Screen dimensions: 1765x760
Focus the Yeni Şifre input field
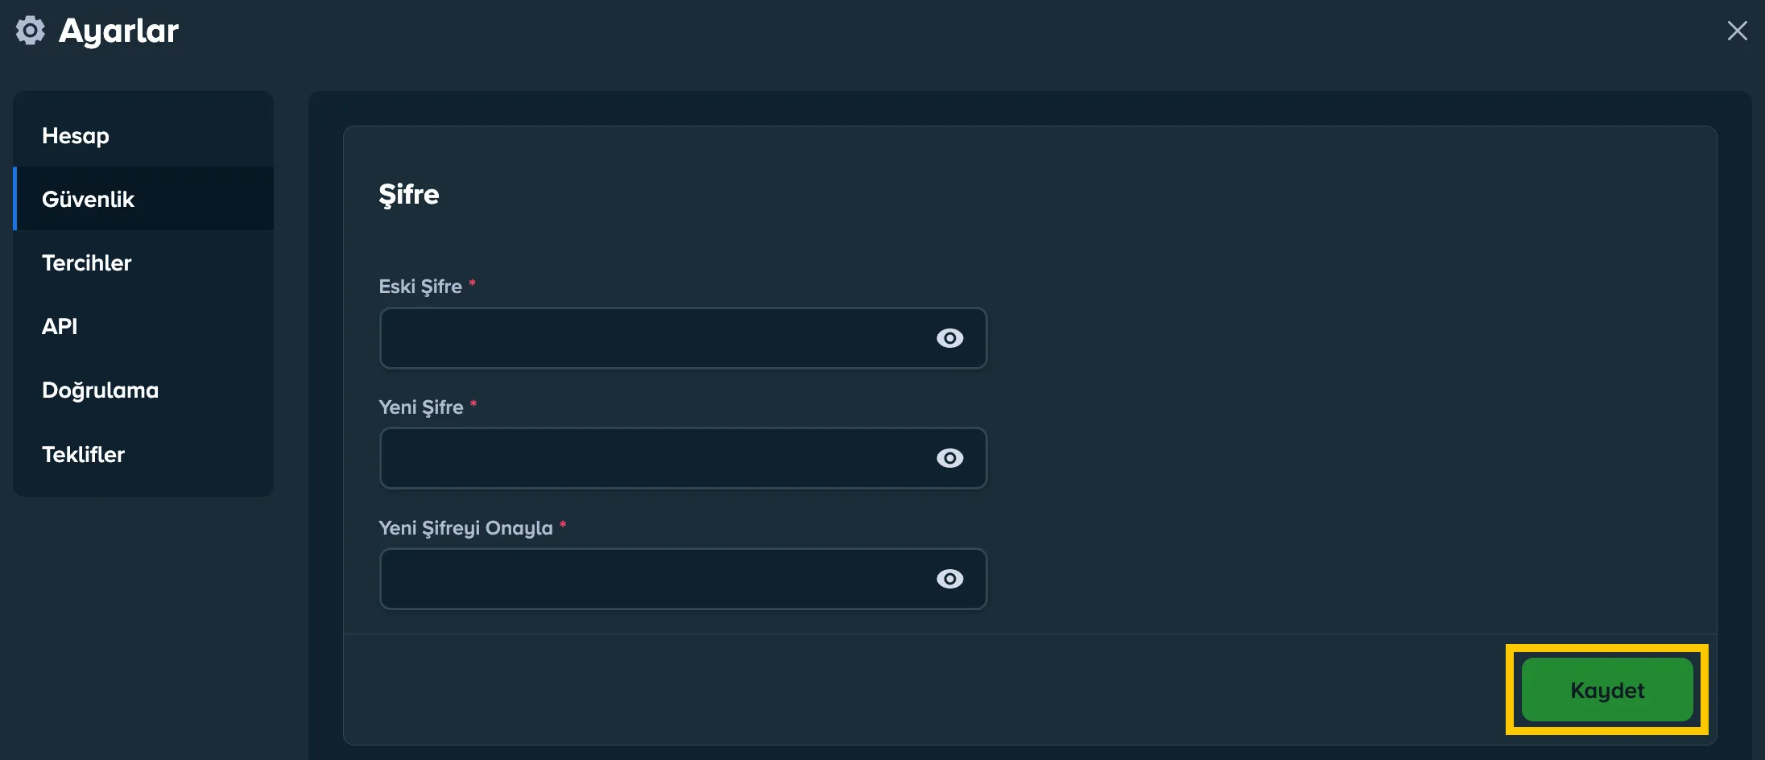[644, 457]
